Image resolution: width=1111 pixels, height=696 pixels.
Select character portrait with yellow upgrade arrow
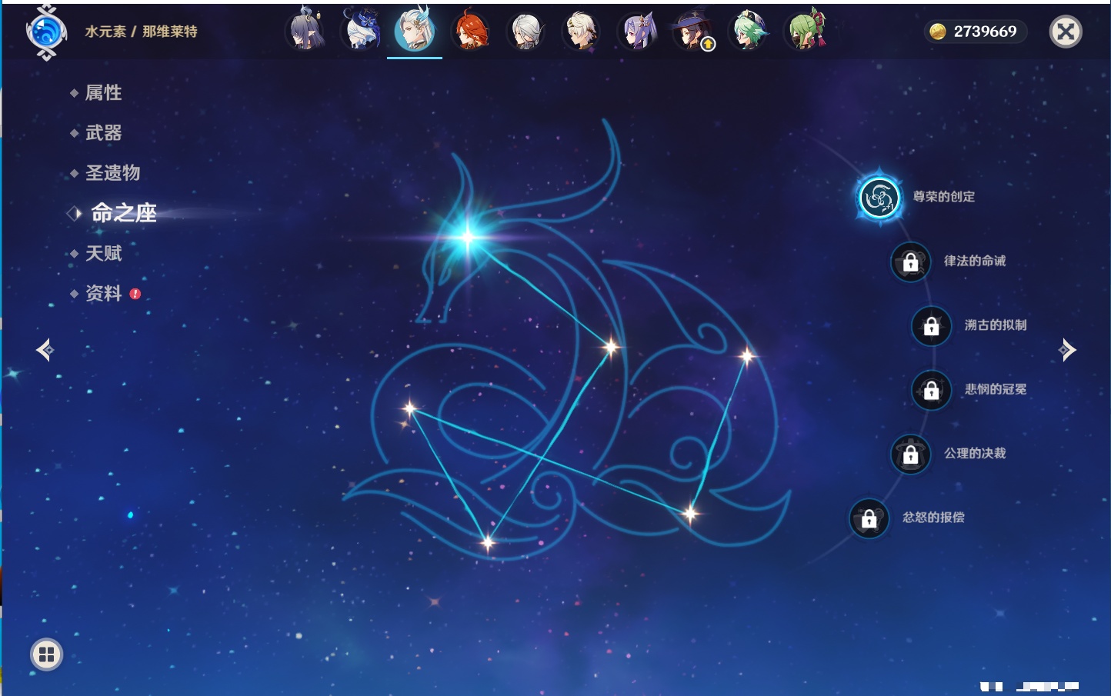[x=693, y=32]
